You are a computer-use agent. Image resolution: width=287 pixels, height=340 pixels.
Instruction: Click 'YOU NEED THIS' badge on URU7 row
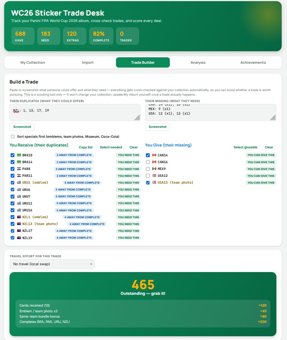128,196
